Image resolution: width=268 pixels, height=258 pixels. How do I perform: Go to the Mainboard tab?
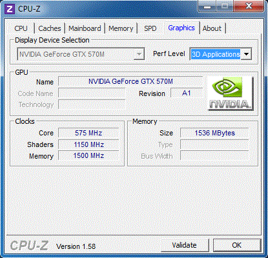click(x=85, y=28)
